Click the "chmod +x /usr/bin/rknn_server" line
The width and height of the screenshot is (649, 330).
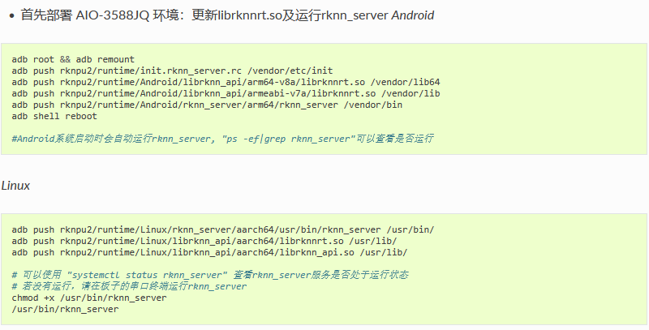point(89,298)
